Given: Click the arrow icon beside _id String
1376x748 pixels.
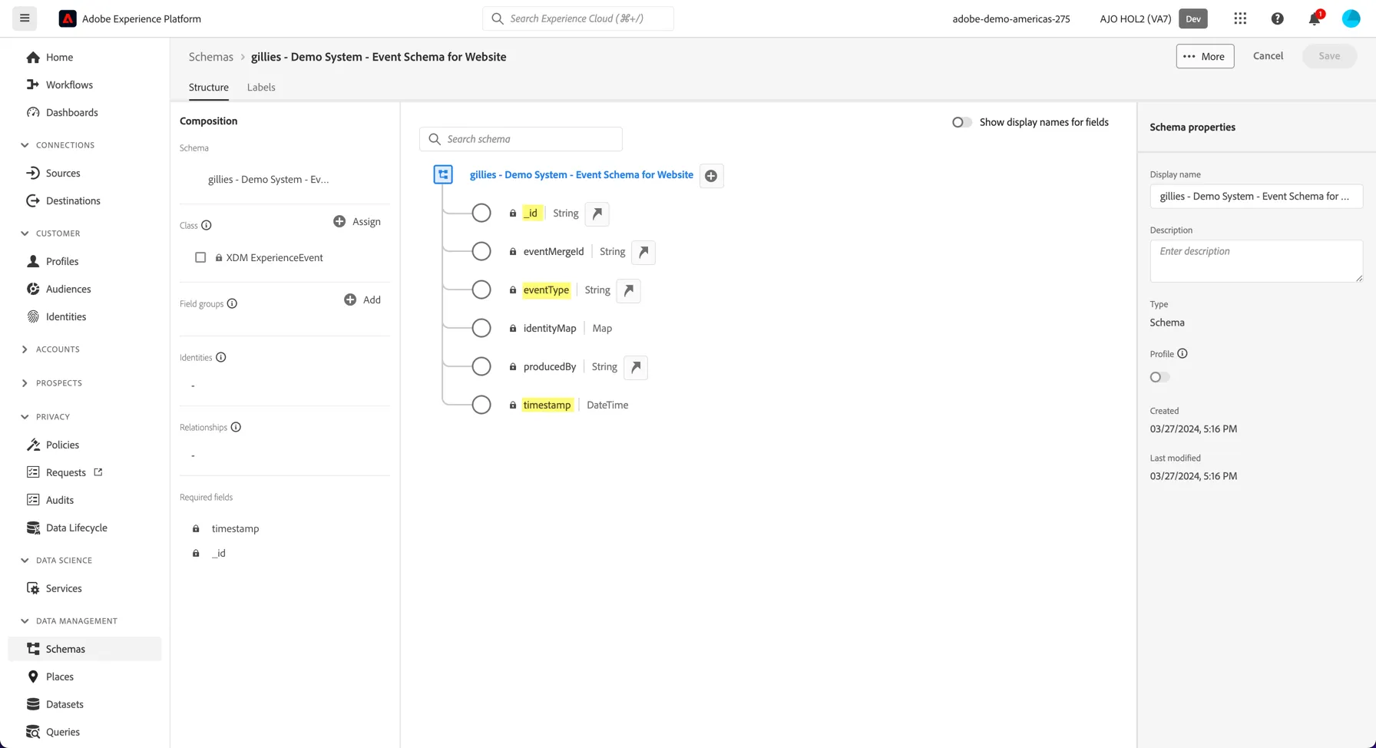Looking at the screenshot, I should coord(597,213).
